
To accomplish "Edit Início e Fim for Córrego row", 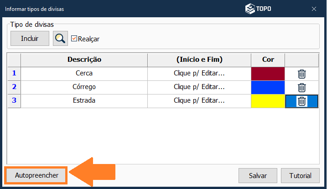I will [x=199, y=88].
